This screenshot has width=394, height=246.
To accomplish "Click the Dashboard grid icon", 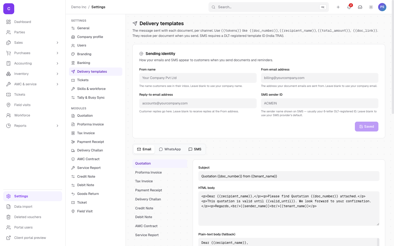I will [x=8, y=22].
